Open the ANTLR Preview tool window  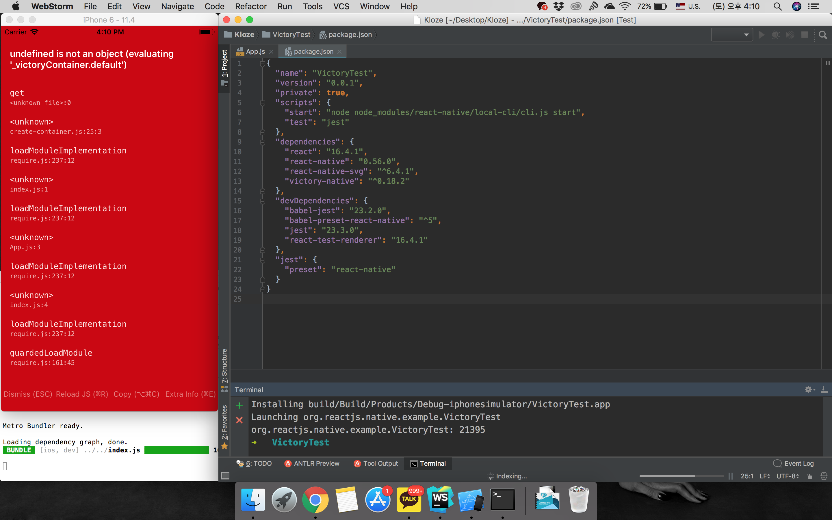coord(312,463)
